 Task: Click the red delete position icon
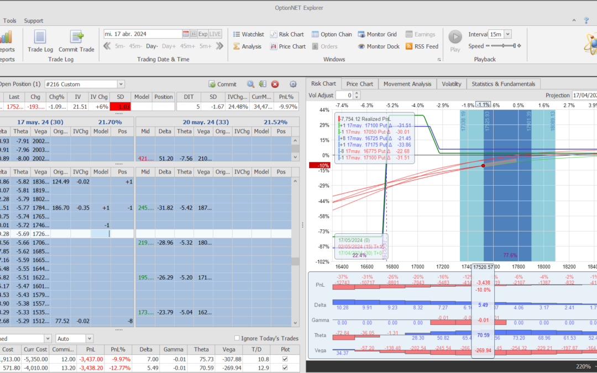pyautogui.click(x=275, y=84)
